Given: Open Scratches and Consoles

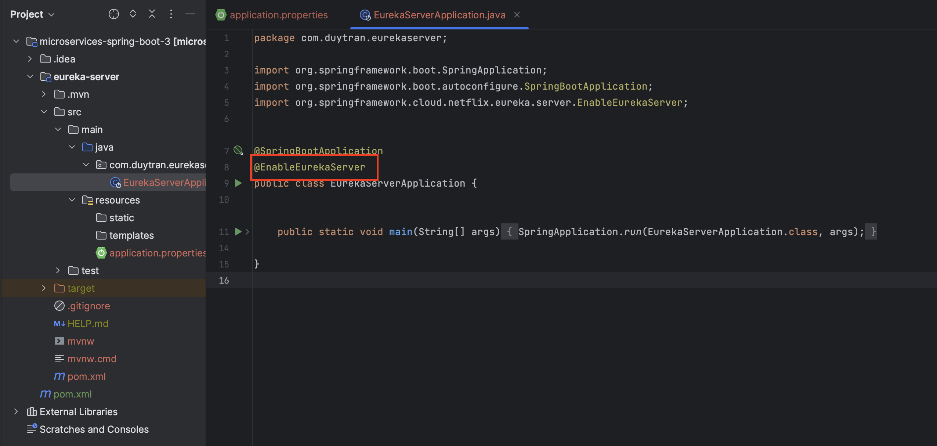Looking at the screenshot, I should [94, 429].
